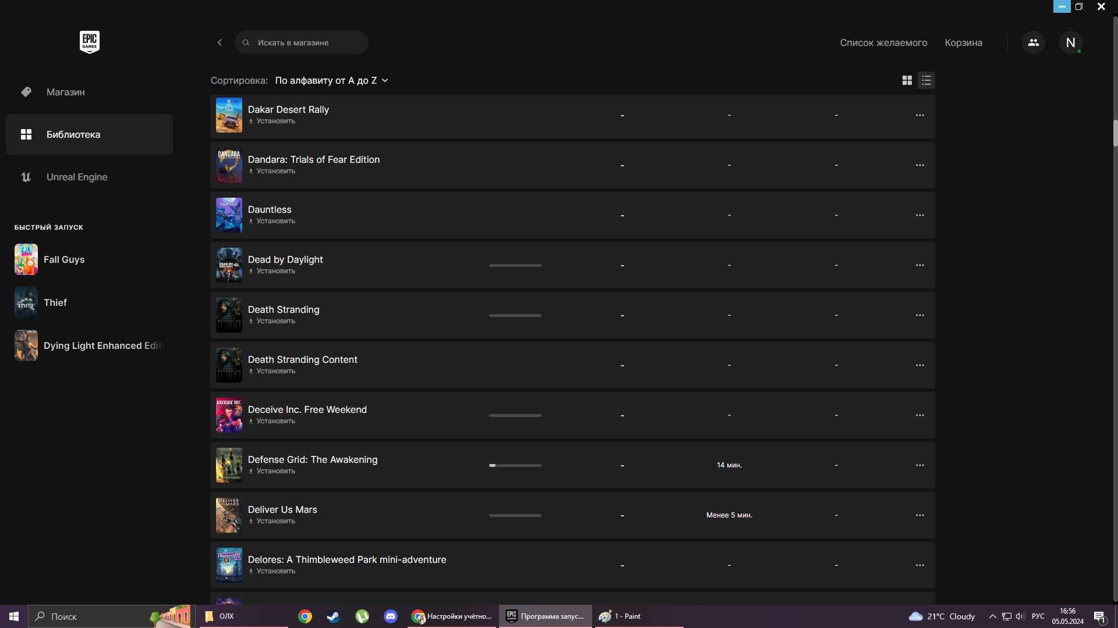Launch Thief from quick launch
The image size is (1118, 628).
[41, 302]
